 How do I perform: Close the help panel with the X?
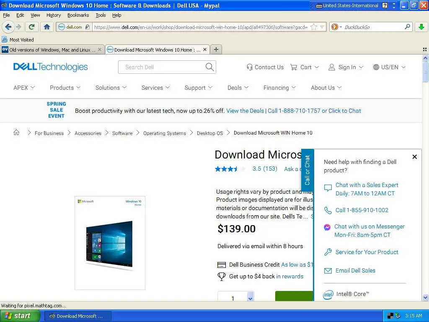pyautogui.click(x=414, y=157)
